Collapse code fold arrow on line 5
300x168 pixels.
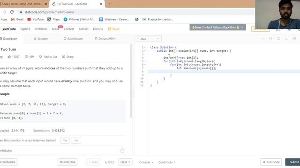145,61
